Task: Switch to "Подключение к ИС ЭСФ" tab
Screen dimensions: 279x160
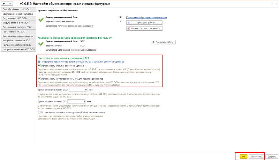Action: pyautogui.click(x=18, y=18)
